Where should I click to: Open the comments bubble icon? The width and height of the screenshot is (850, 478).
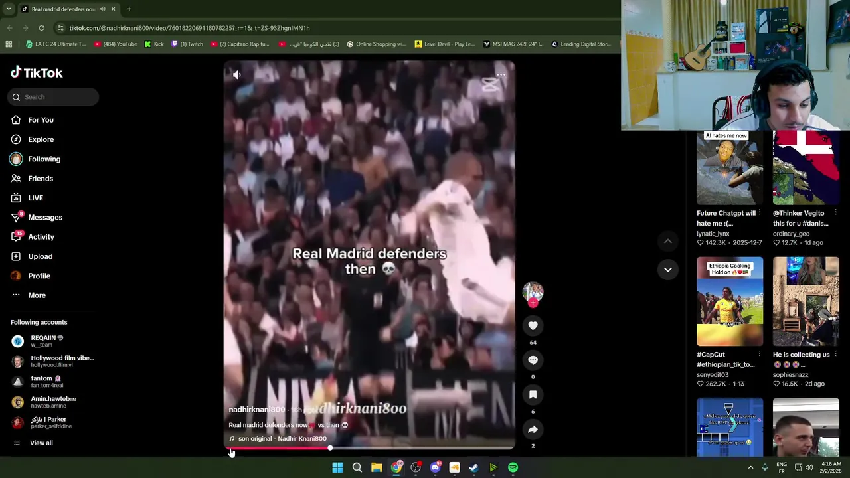(533, 360)
